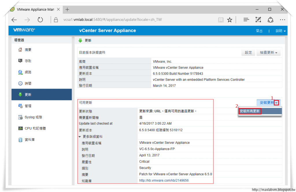
Task: Click the VC-6.5.0c-Appliance-FP description value
Action: pyautogui.click(x=157, y=149)
